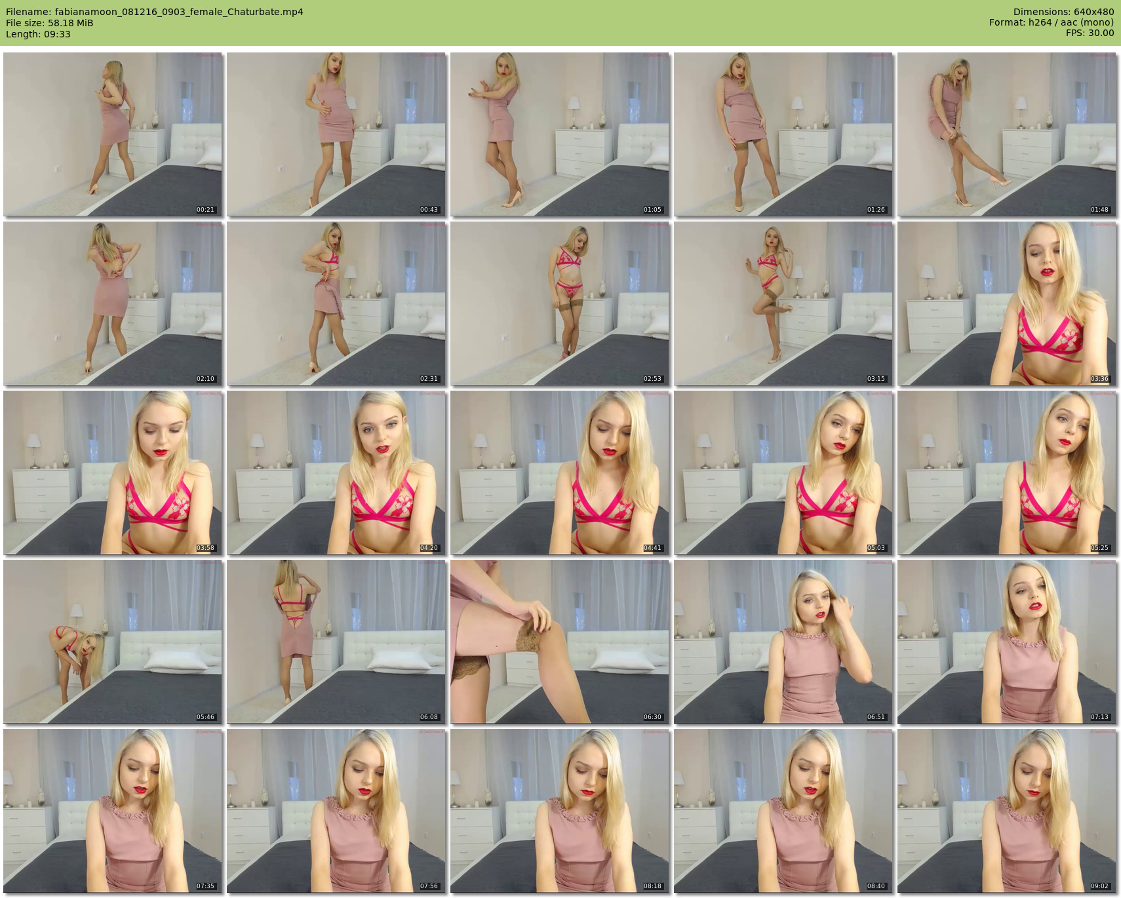
Task: Select the 05:25 frame thumbnail
Action: (x=1006, y=473)
